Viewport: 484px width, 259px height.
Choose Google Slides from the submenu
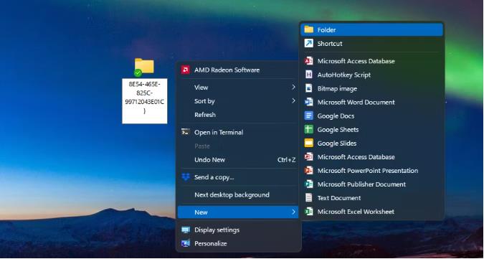(371, 143)
